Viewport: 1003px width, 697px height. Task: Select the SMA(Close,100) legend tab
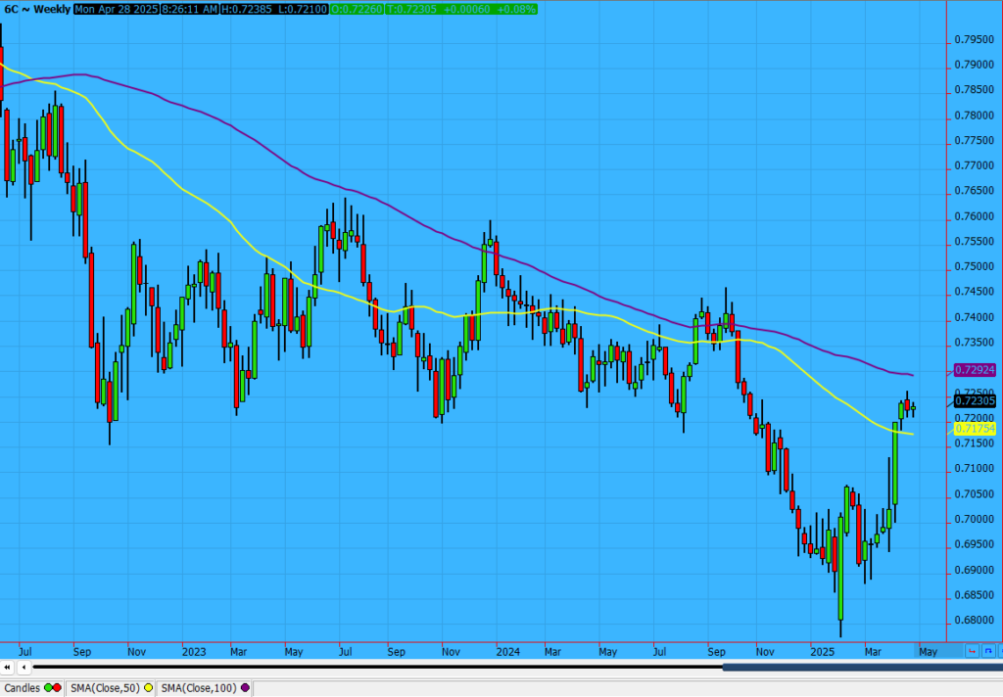(199, 688)
